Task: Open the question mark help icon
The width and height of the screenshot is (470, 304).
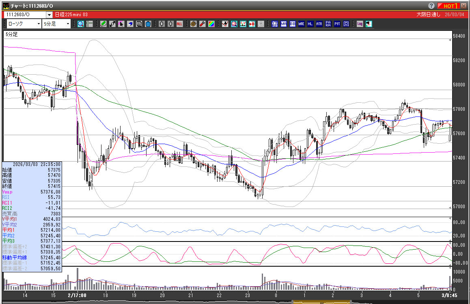Action: [x=431, y=6]
